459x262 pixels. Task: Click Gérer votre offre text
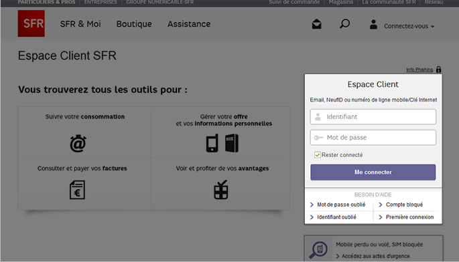point(224,116)
